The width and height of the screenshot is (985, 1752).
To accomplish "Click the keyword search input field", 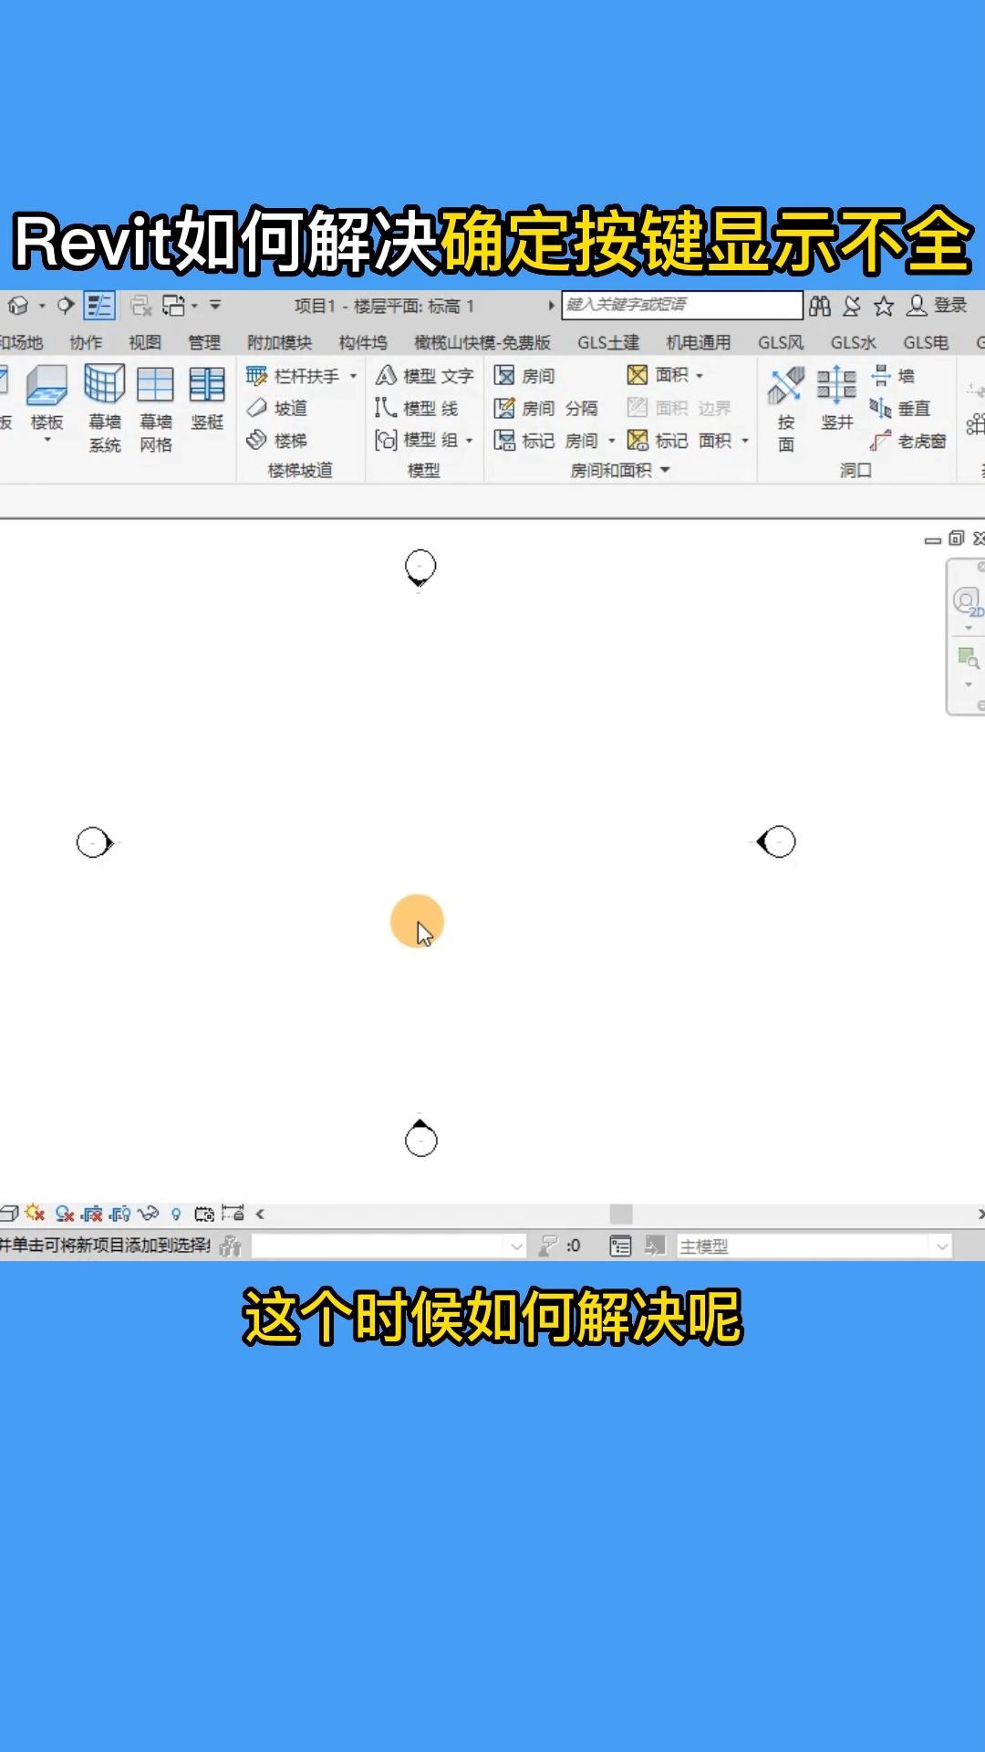I will tap(681, 305).
